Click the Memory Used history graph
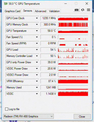Viewport: 94px width, 122px height. coord(73,87)
